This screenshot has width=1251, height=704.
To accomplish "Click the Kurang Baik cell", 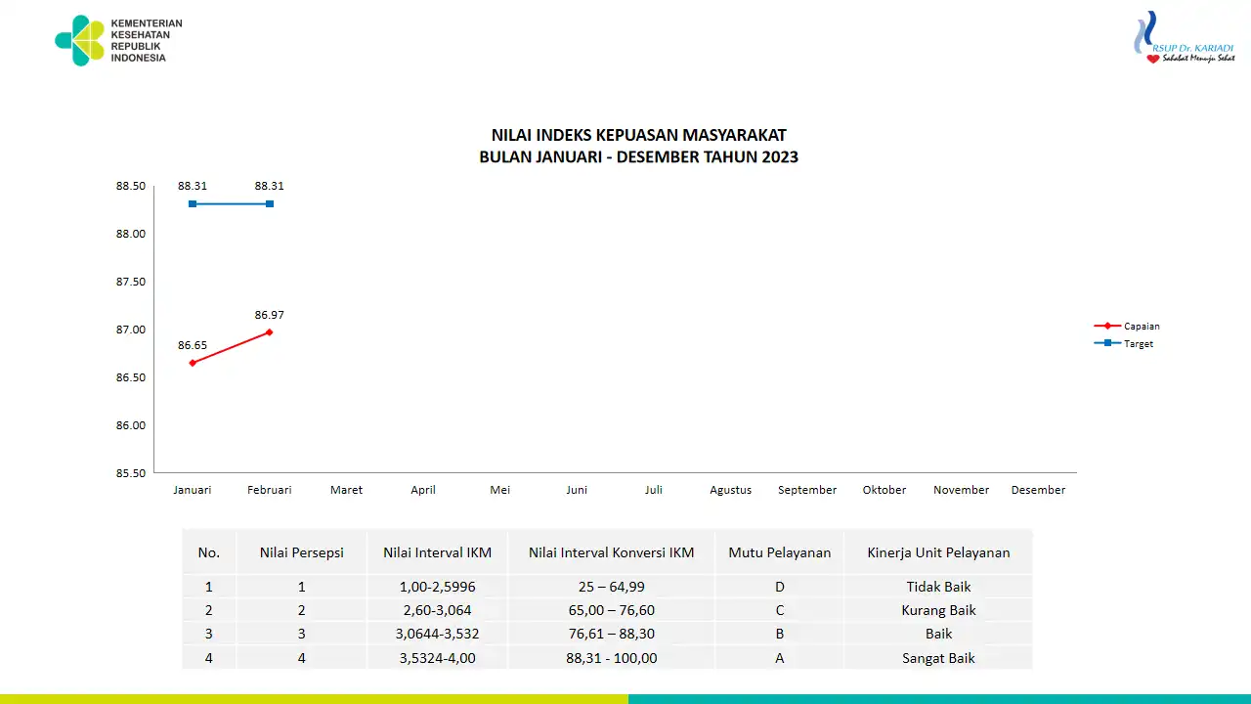I will [x=938, y=610].
